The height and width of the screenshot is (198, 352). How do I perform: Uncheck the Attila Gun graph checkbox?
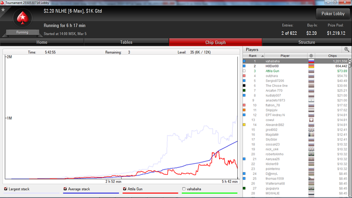(x=125, y=189)
